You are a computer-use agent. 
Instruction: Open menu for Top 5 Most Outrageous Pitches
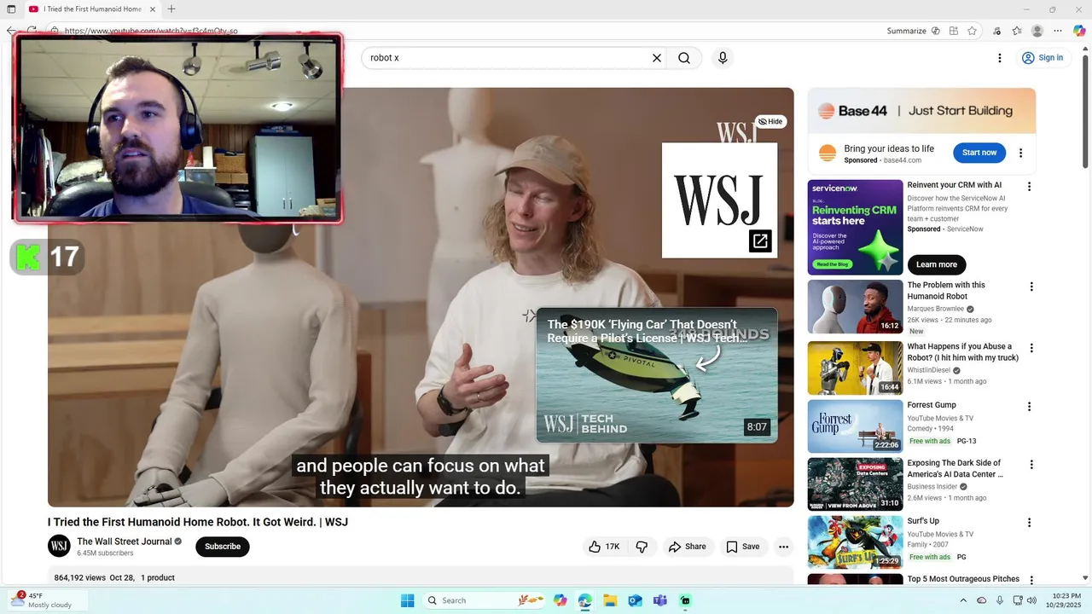coord(1031,581)
